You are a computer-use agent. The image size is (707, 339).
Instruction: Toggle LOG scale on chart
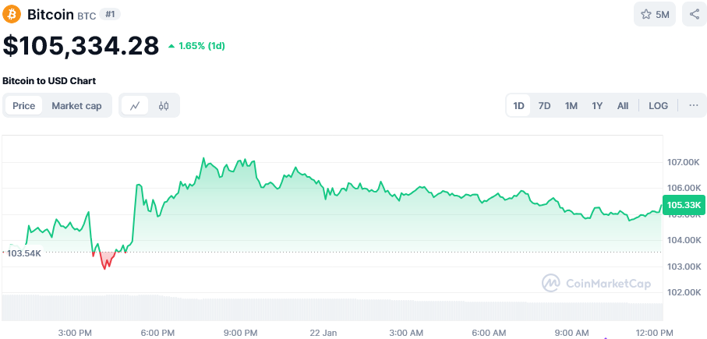[x=659, y=105]
